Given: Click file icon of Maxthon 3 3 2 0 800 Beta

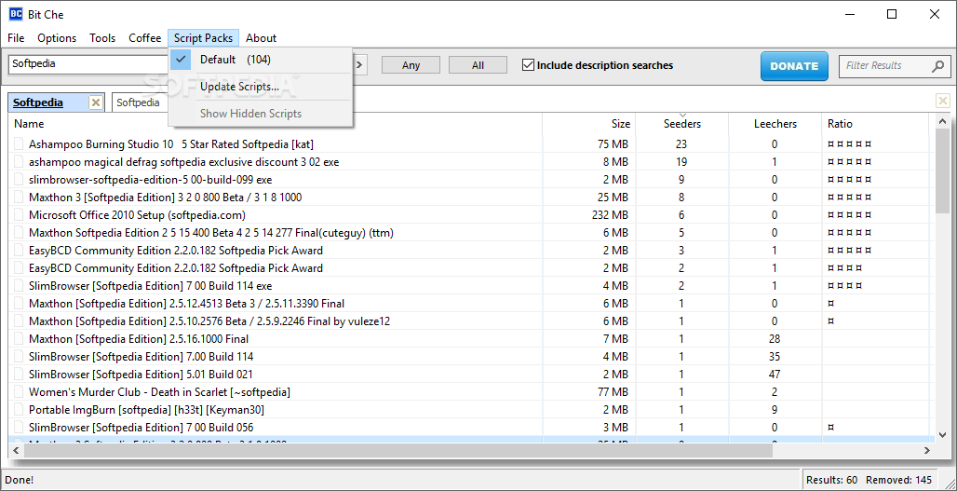Looking at the screenshot, I should pyautogui.click(x=19, y=198).
